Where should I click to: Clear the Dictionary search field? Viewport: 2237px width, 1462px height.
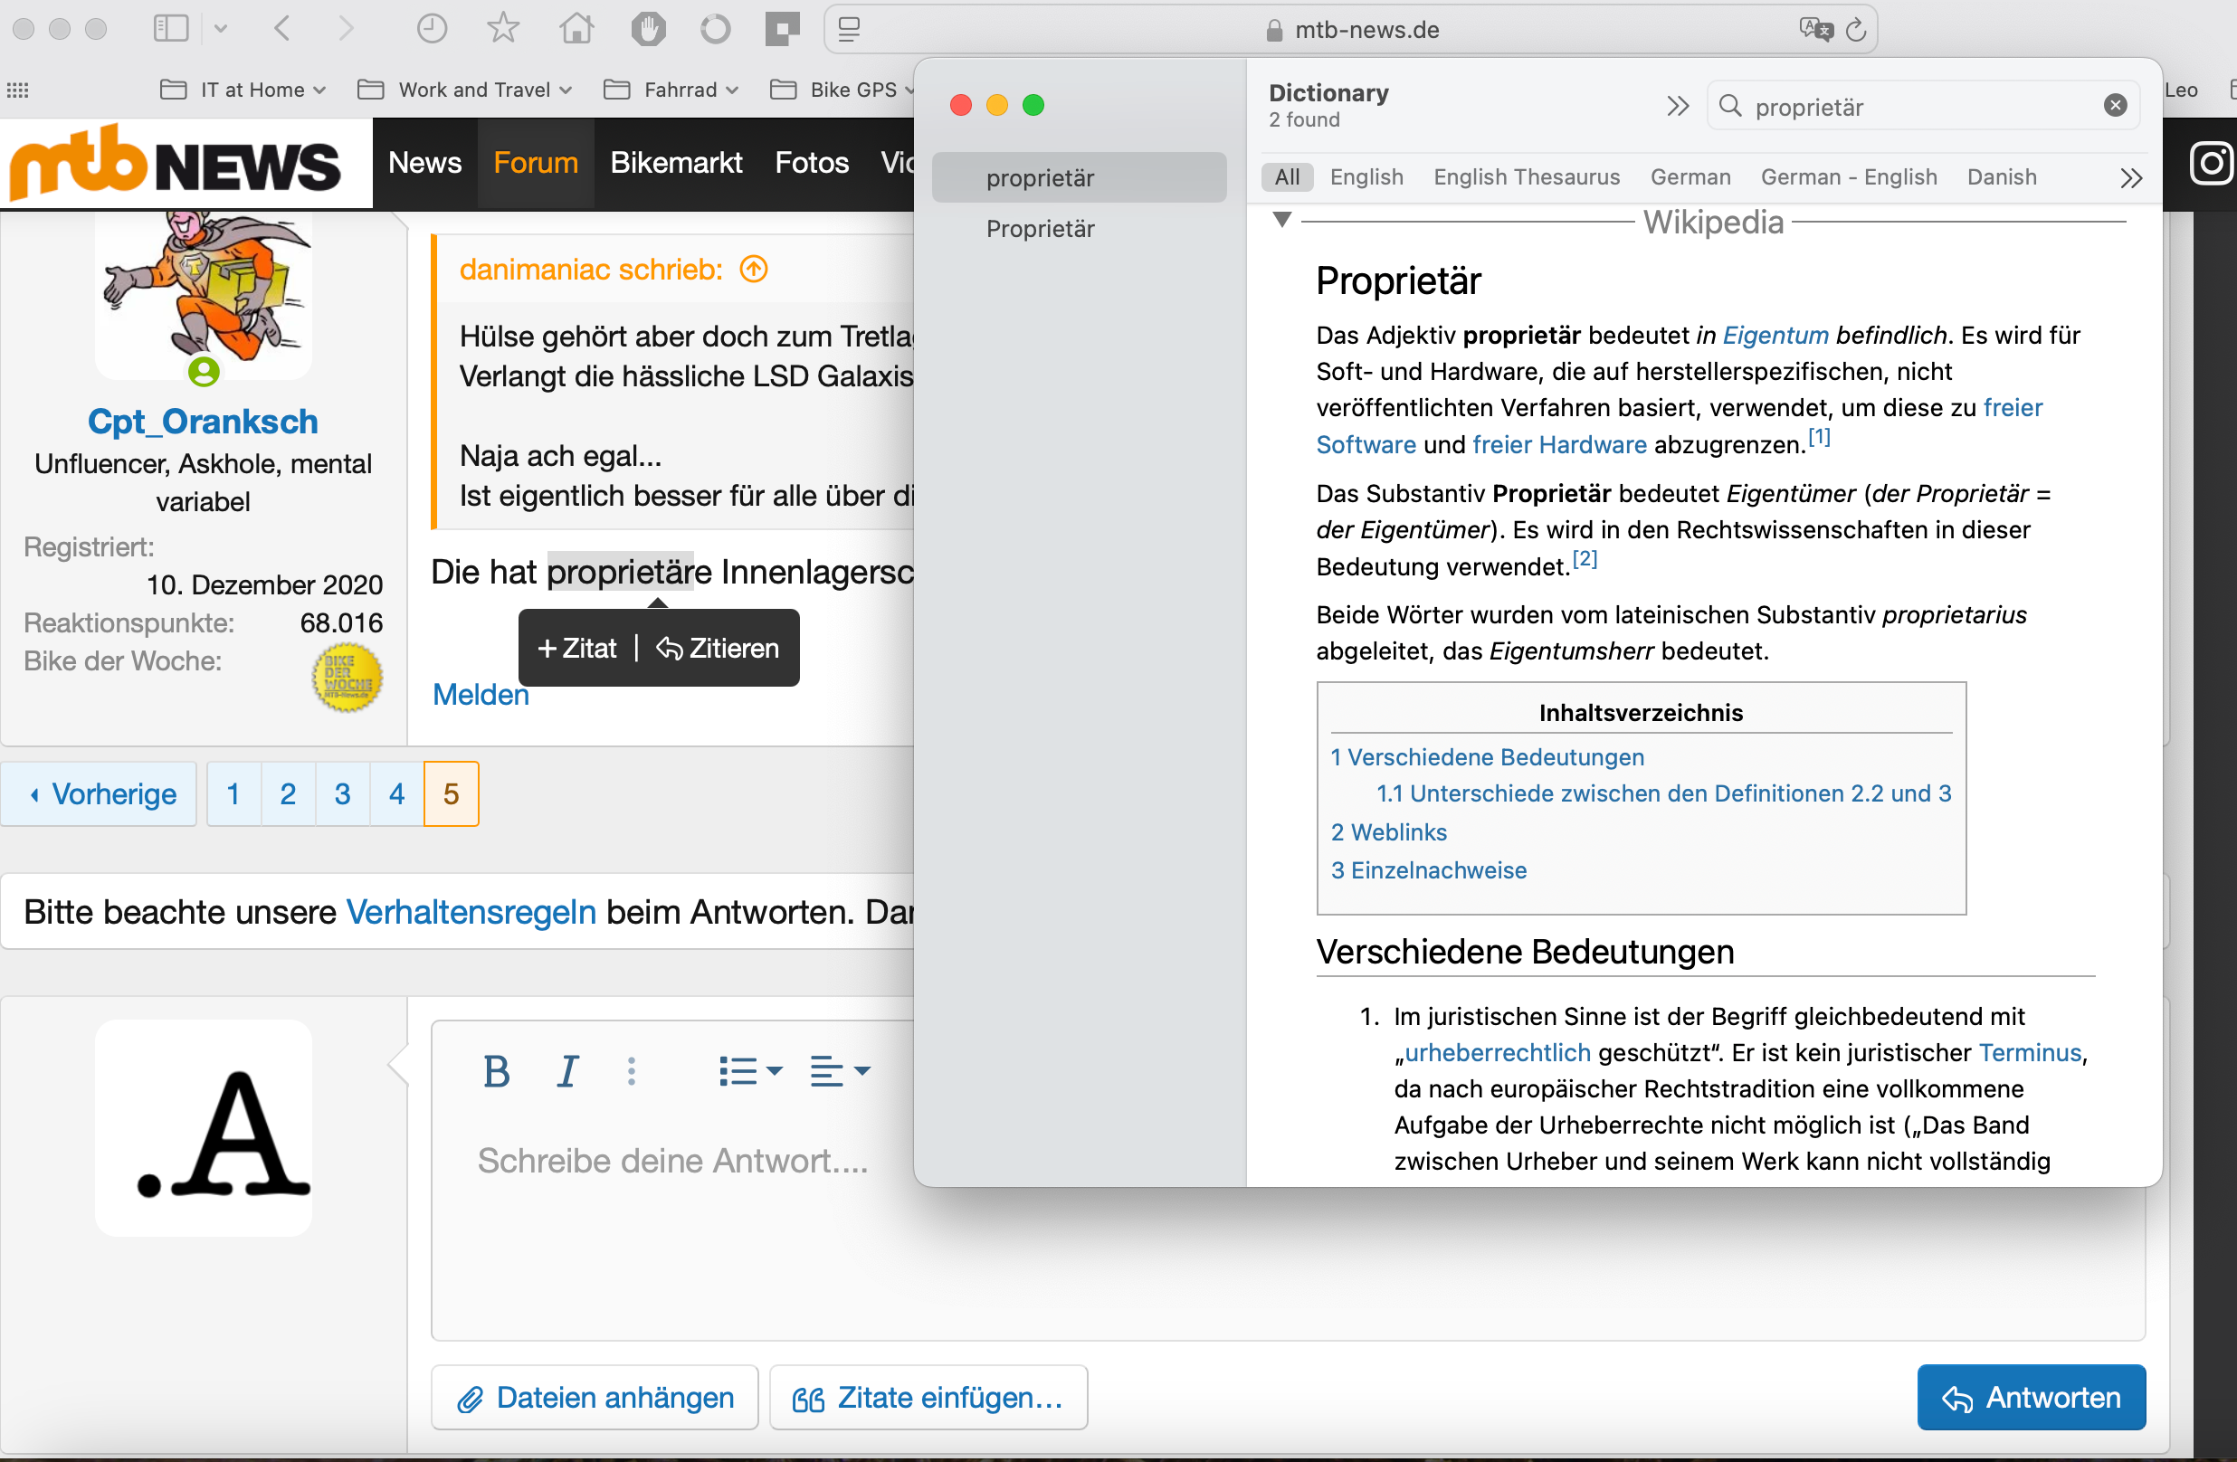[2115, 105]
